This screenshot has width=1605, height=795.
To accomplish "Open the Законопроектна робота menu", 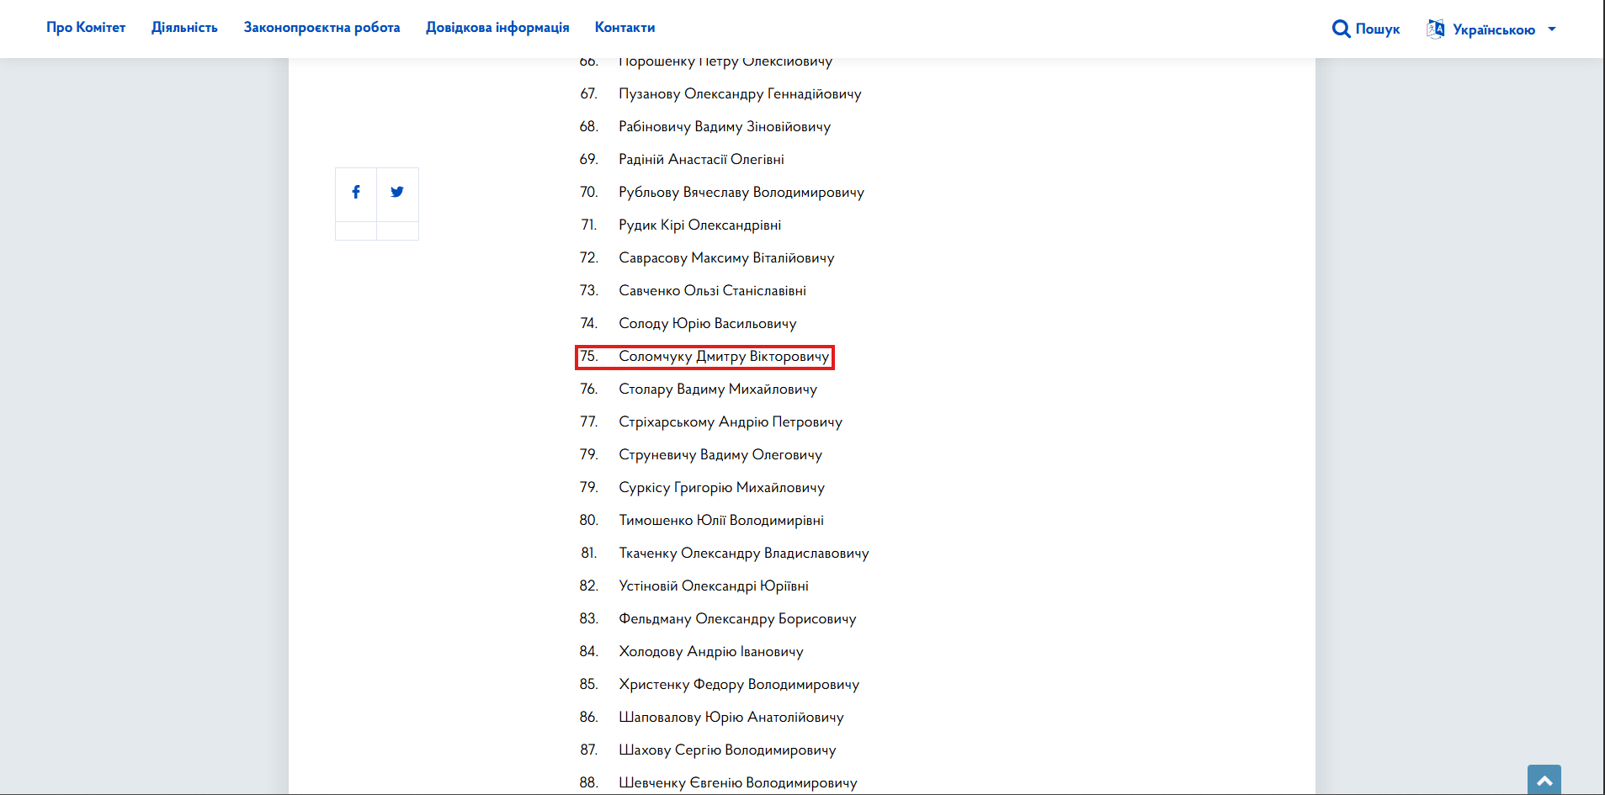I will coord(322,28).
